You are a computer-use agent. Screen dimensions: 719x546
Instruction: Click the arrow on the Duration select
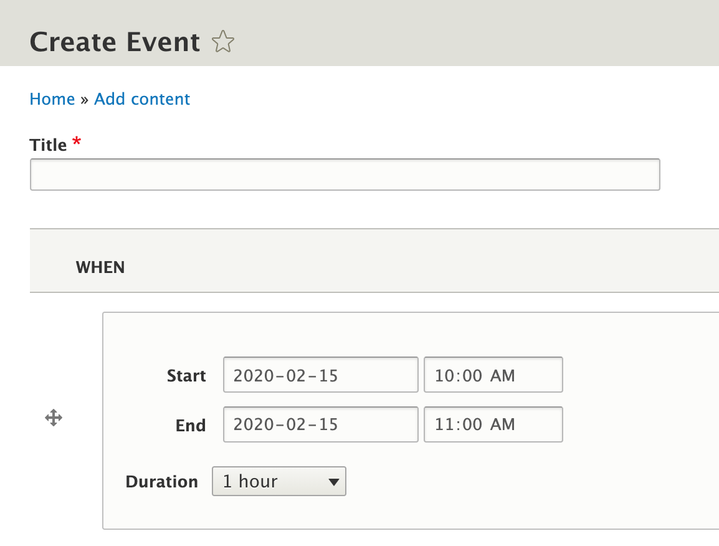tap(333, 482)
